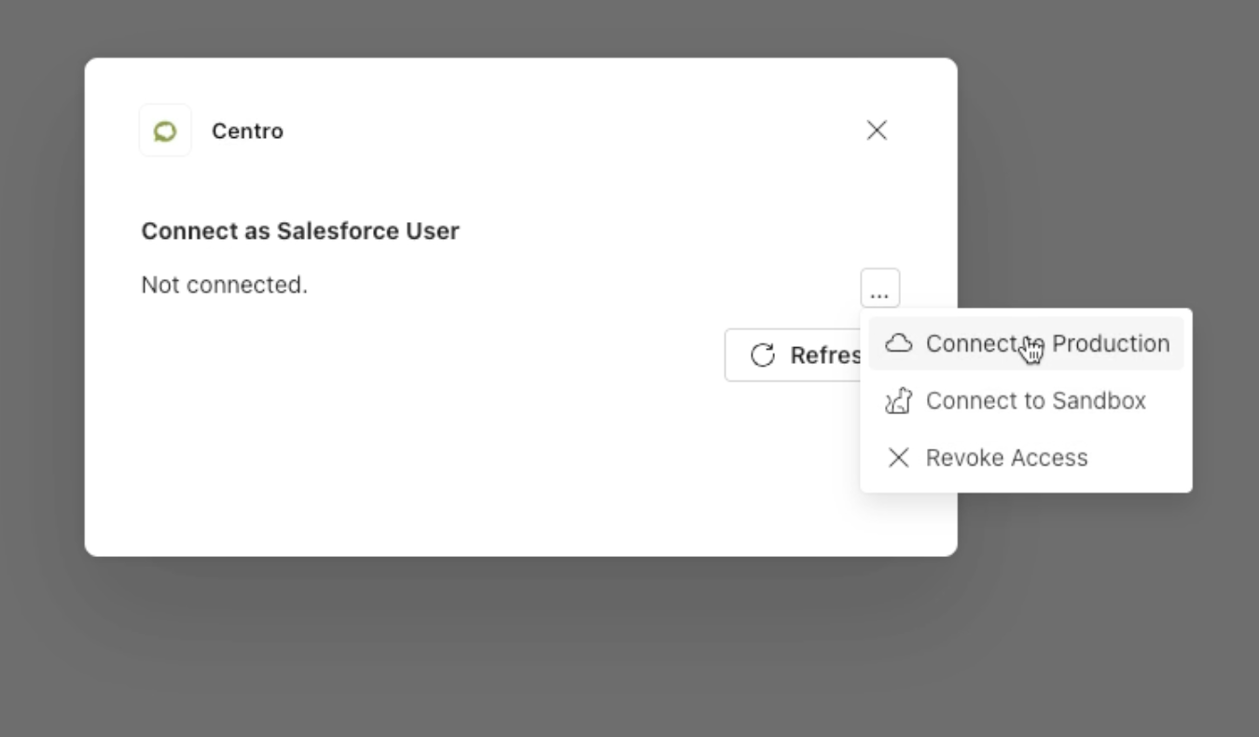The height and width of the screenshot is (737, 1259).
Task: Select Revoke Access in the dropdown menu
Action: 1006,458
